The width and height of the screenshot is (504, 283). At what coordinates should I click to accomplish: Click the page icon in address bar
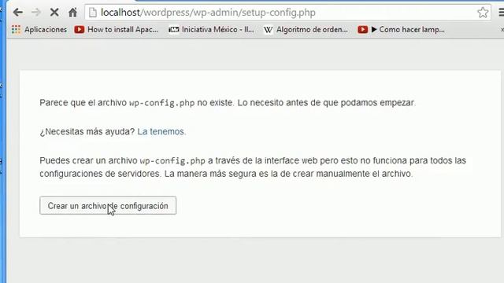(93, 13)
